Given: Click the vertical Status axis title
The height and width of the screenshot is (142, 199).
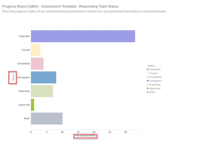Looking at the screenshot, I should click(13, 77).
